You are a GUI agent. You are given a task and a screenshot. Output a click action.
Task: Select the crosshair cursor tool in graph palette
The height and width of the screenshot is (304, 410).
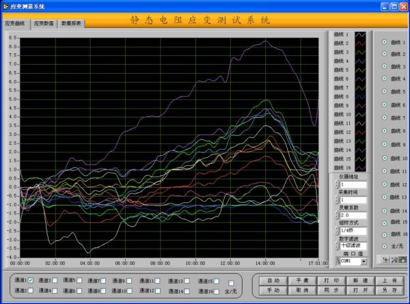[x=386, y=260]
